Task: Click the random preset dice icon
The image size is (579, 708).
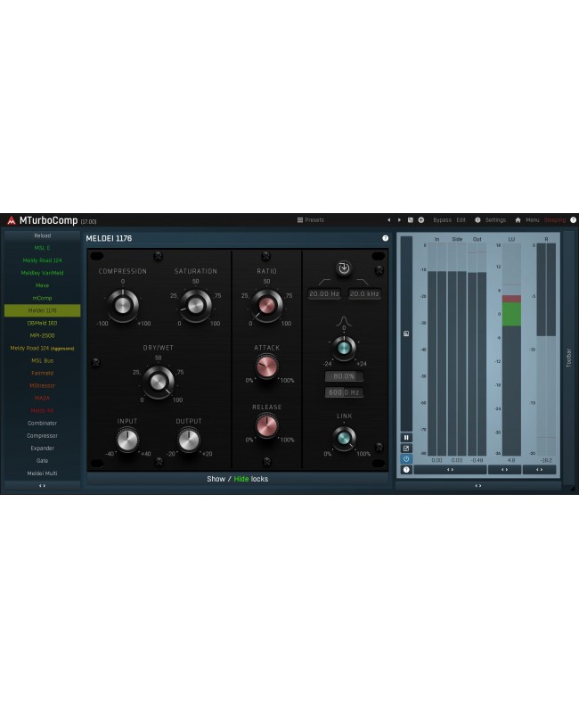Action: click(x=411, y=220)
